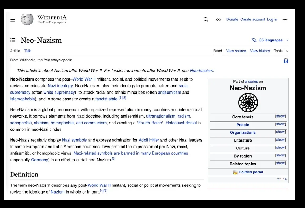The width and height of the screenshot is (305, 208).
Task: Click the Politics portal icon
Action: click(235, 172)
